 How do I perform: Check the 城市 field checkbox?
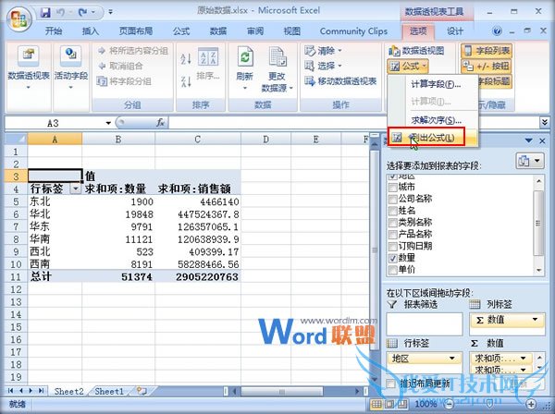392,187
